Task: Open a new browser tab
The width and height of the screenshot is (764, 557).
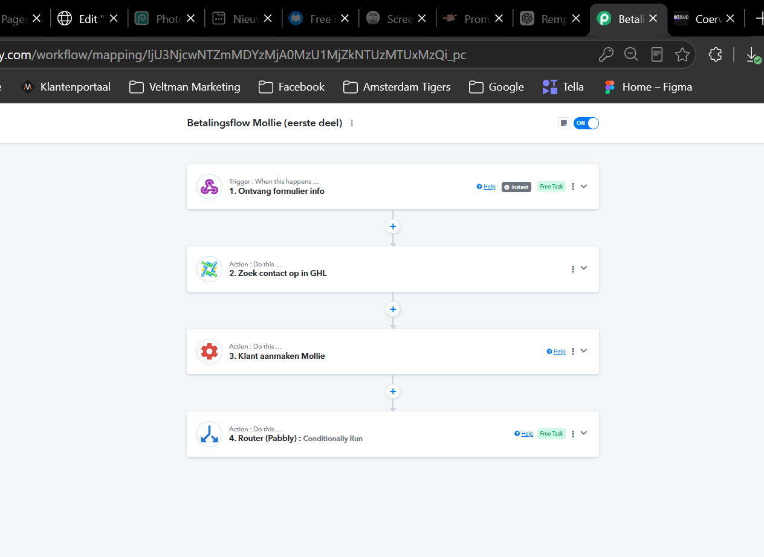Action: click(x=759, y=19)
